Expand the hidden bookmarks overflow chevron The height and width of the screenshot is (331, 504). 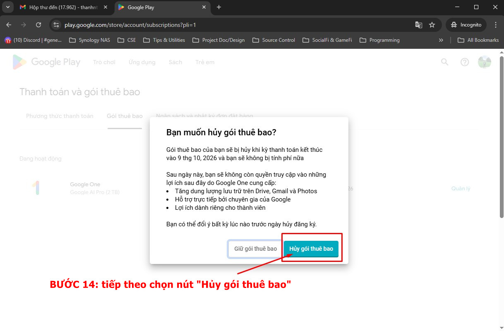tap(441, 40)
